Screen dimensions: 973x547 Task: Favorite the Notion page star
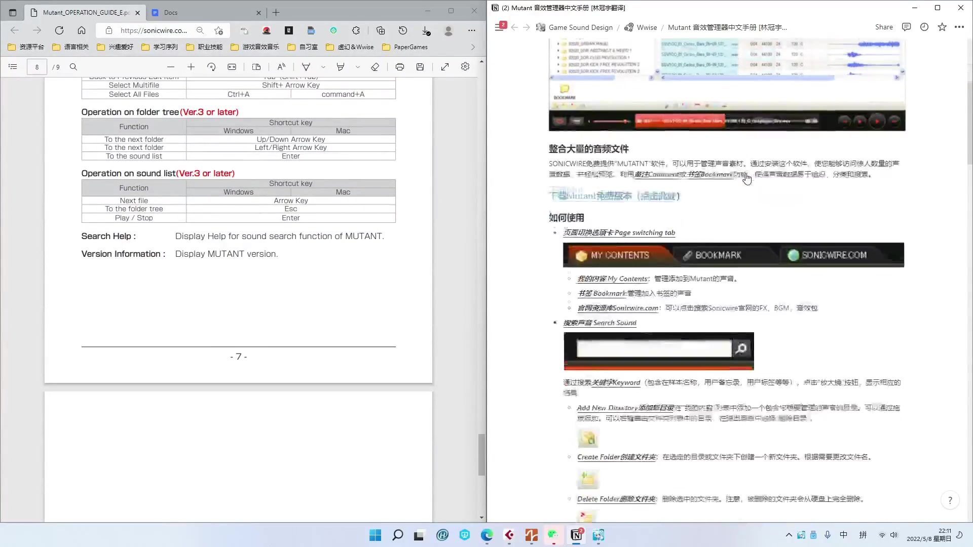coord(942,27)
